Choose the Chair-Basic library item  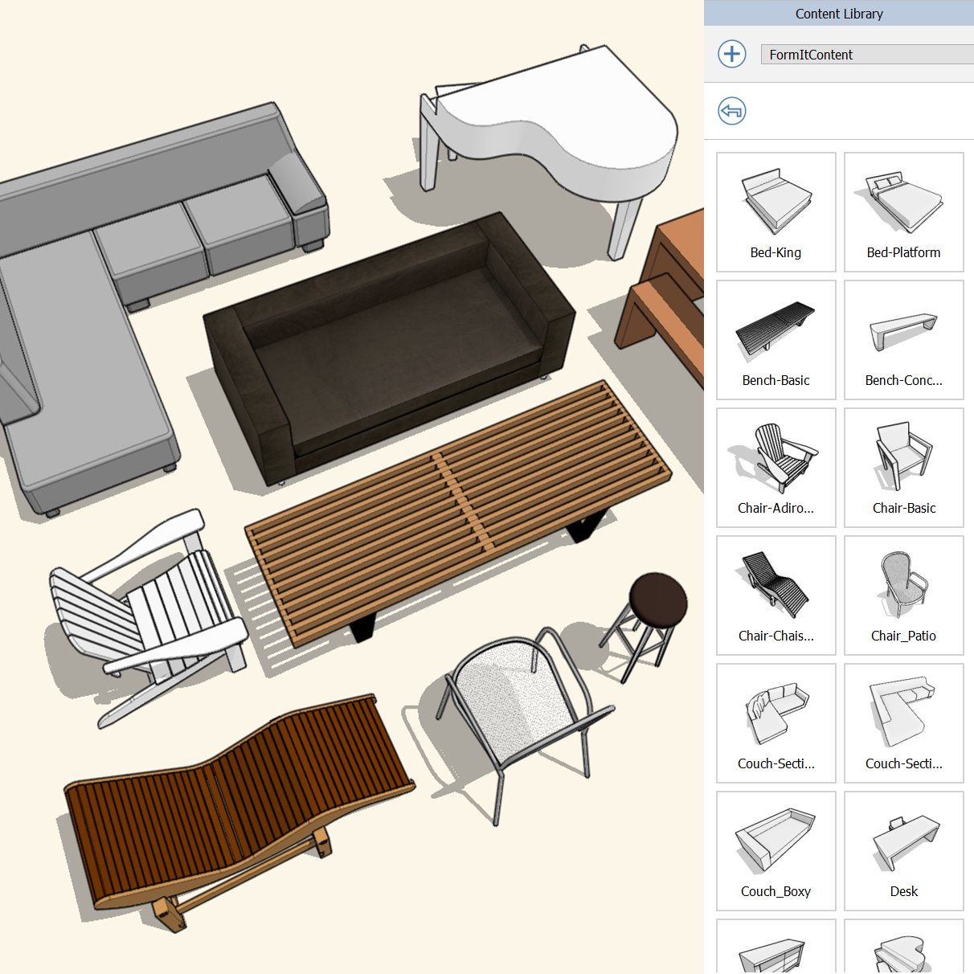pos(903,468)
